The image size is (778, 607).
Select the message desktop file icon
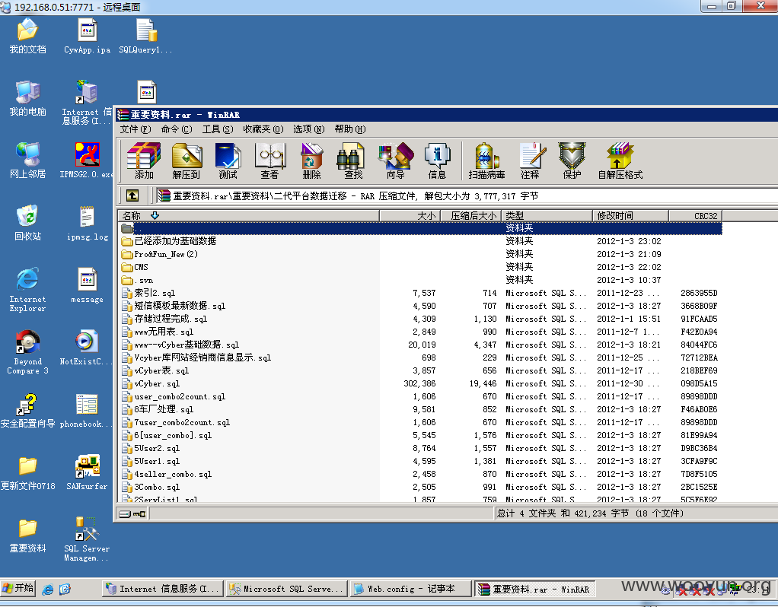(88, 286)
